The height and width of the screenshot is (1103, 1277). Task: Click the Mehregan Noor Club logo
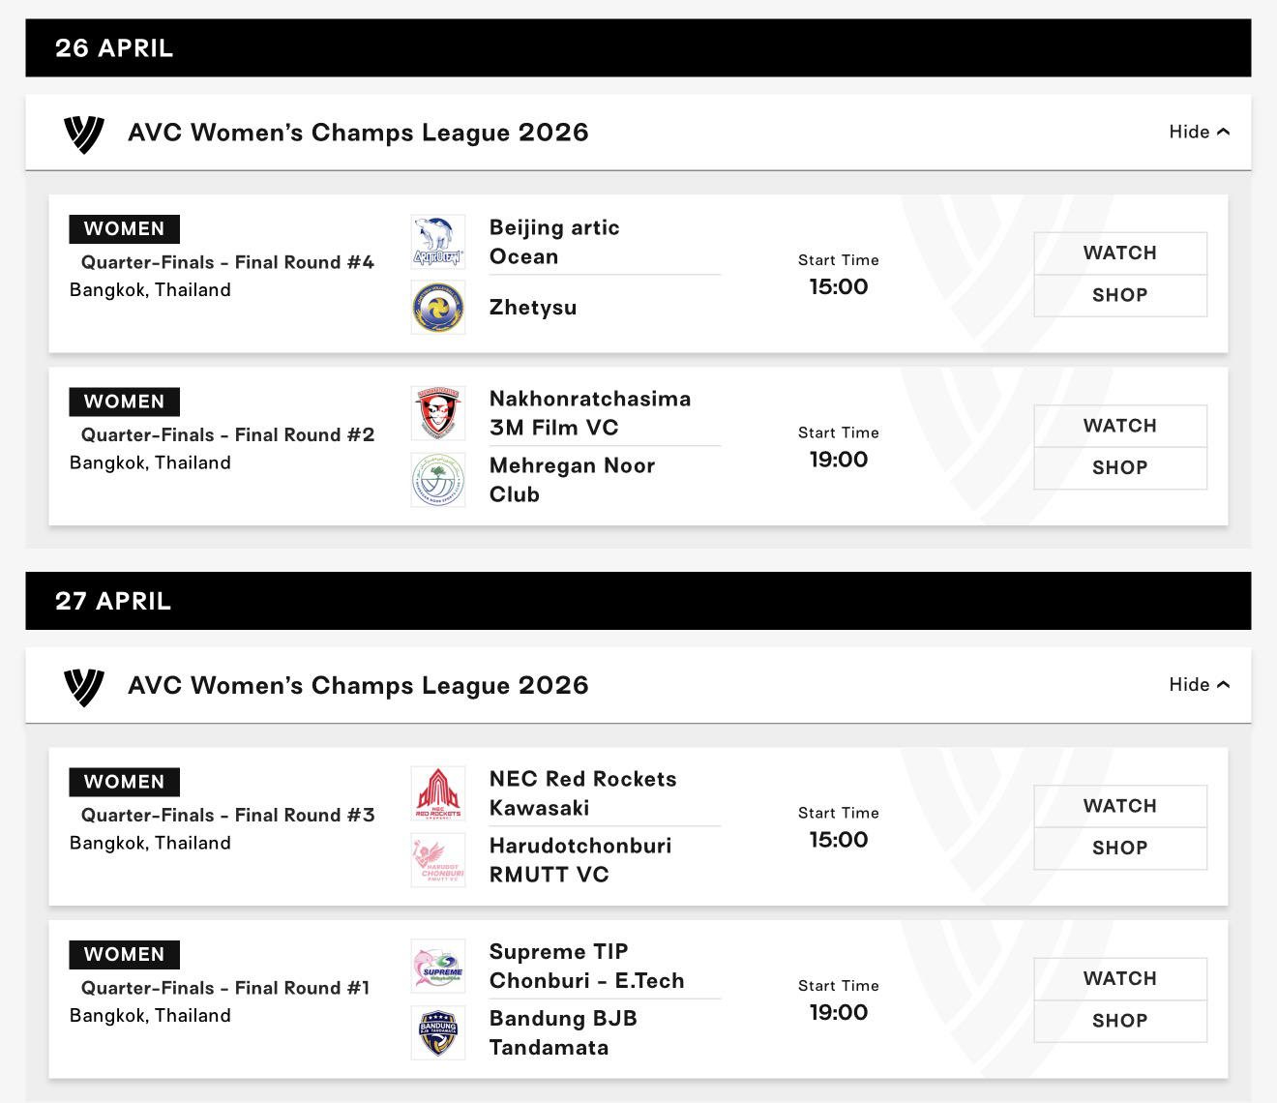click(x=438, y=480)
